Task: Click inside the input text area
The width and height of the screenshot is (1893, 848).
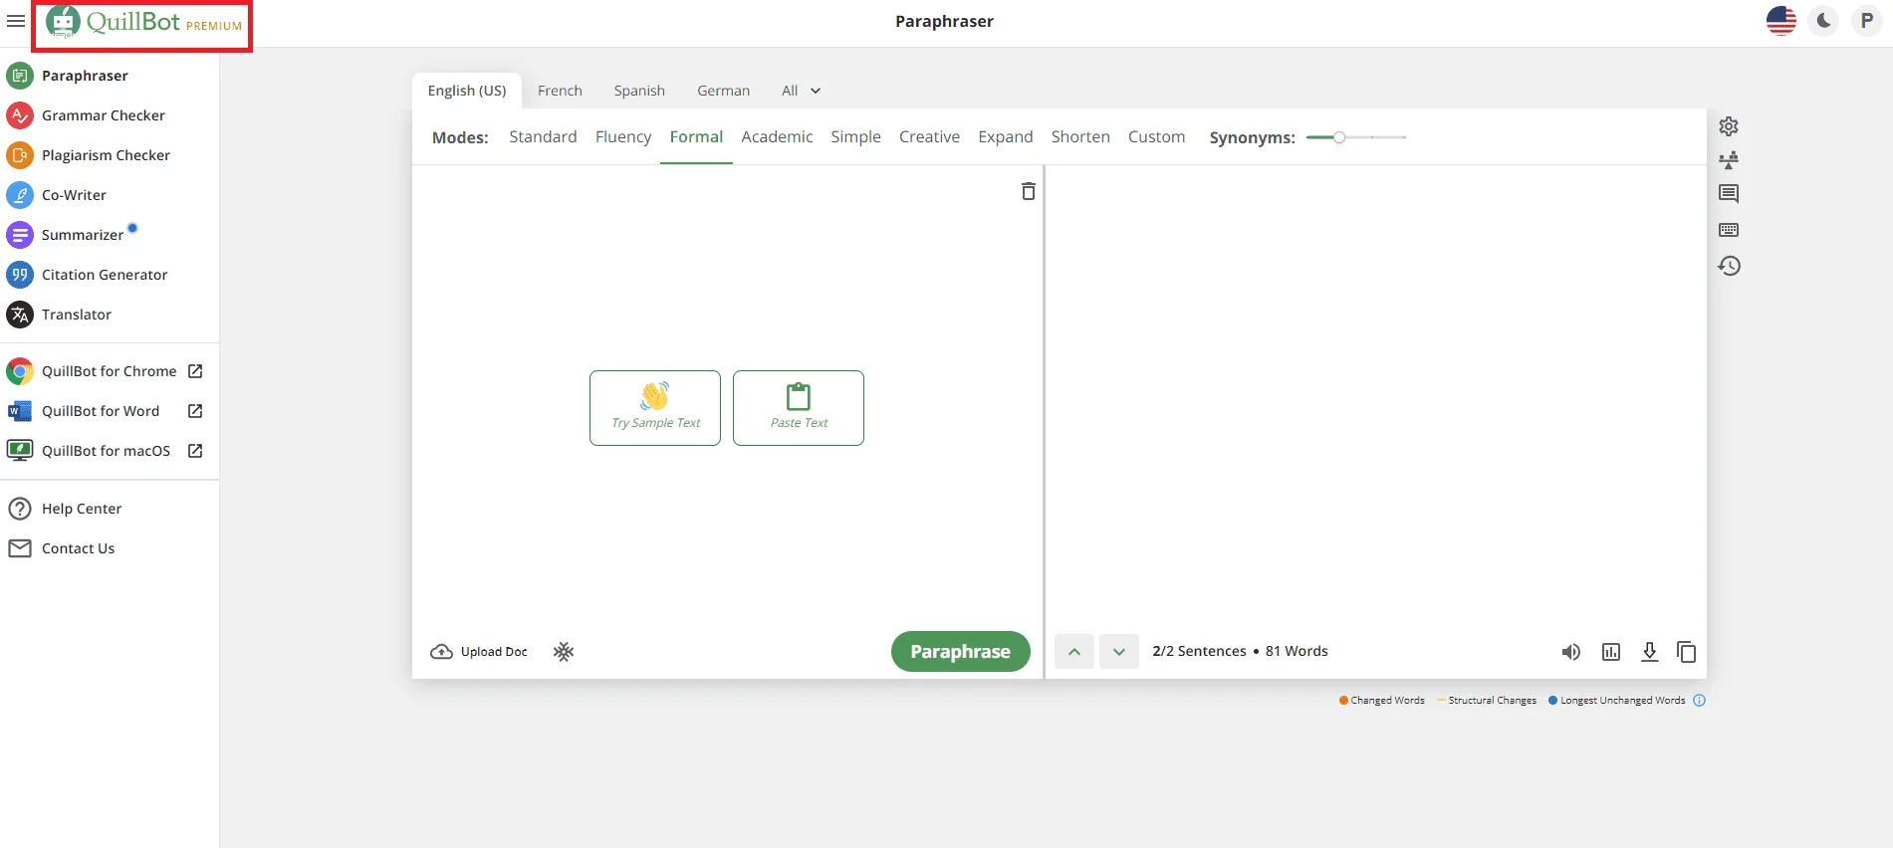Action: tap(727, 396)
